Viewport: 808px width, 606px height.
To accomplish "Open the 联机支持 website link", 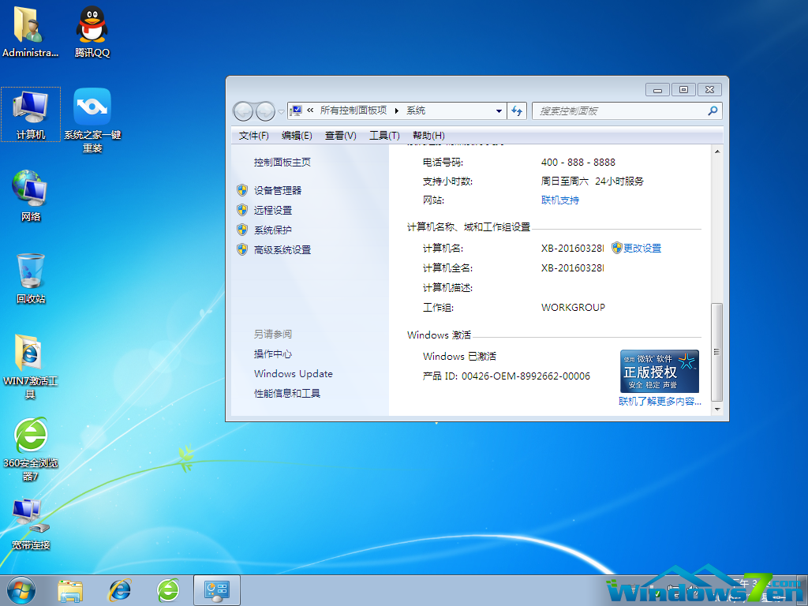I will point(561,200).
